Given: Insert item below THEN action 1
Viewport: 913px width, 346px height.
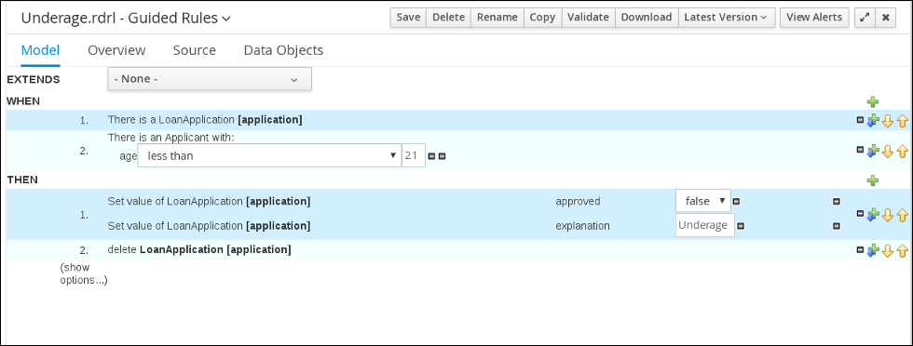Looking at the screenshot, I should [872, 215].
